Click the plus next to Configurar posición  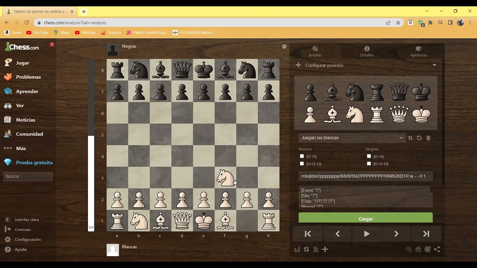(298, 65)
